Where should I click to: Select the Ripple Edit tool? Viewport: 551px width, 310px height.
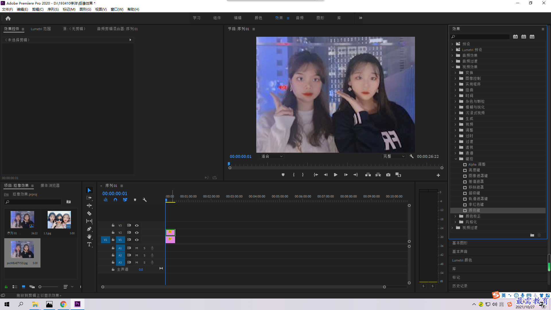click(x=89, y=206)
